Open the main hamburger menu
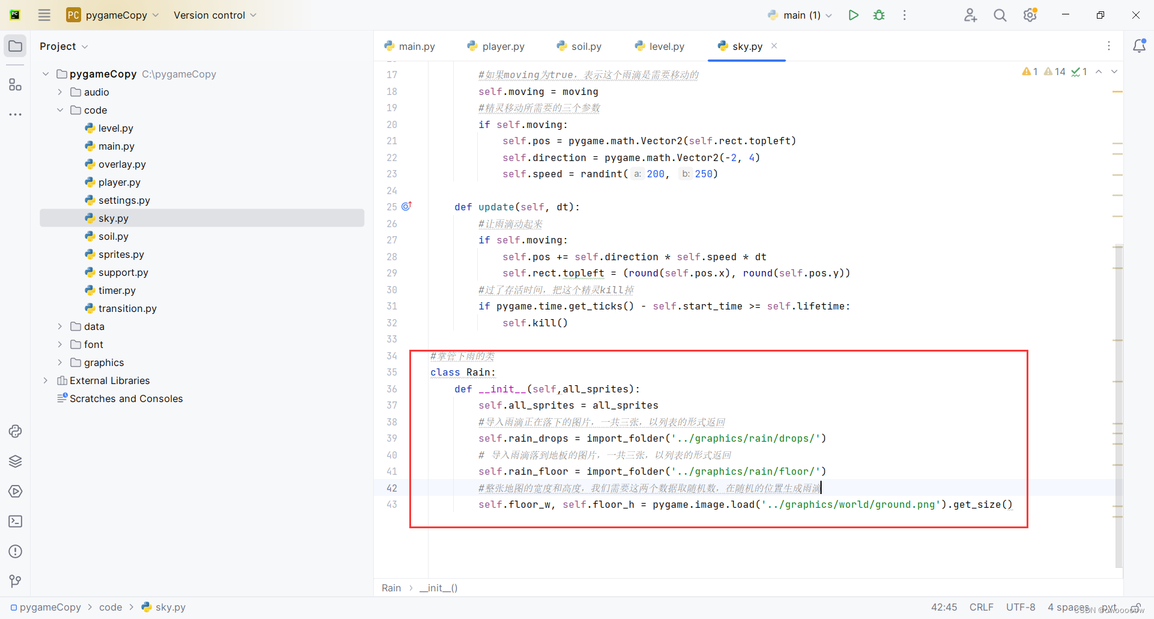 point(44,15)
